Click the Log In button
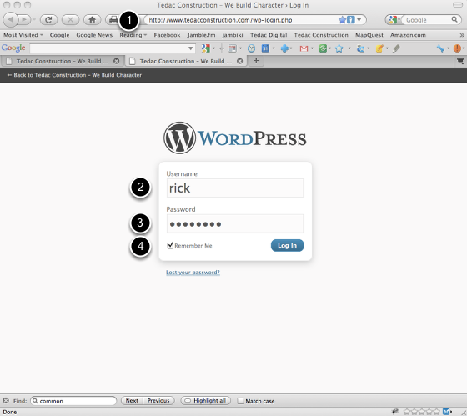This screenshot has width=467, height=416. click(x=287, y=245)
